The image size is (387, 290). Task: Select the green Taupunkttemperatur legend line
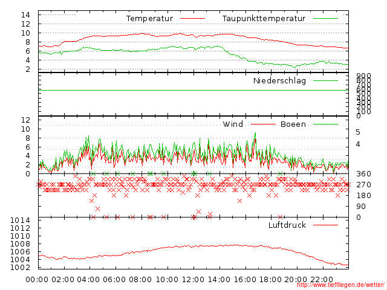tap(325, 19)
